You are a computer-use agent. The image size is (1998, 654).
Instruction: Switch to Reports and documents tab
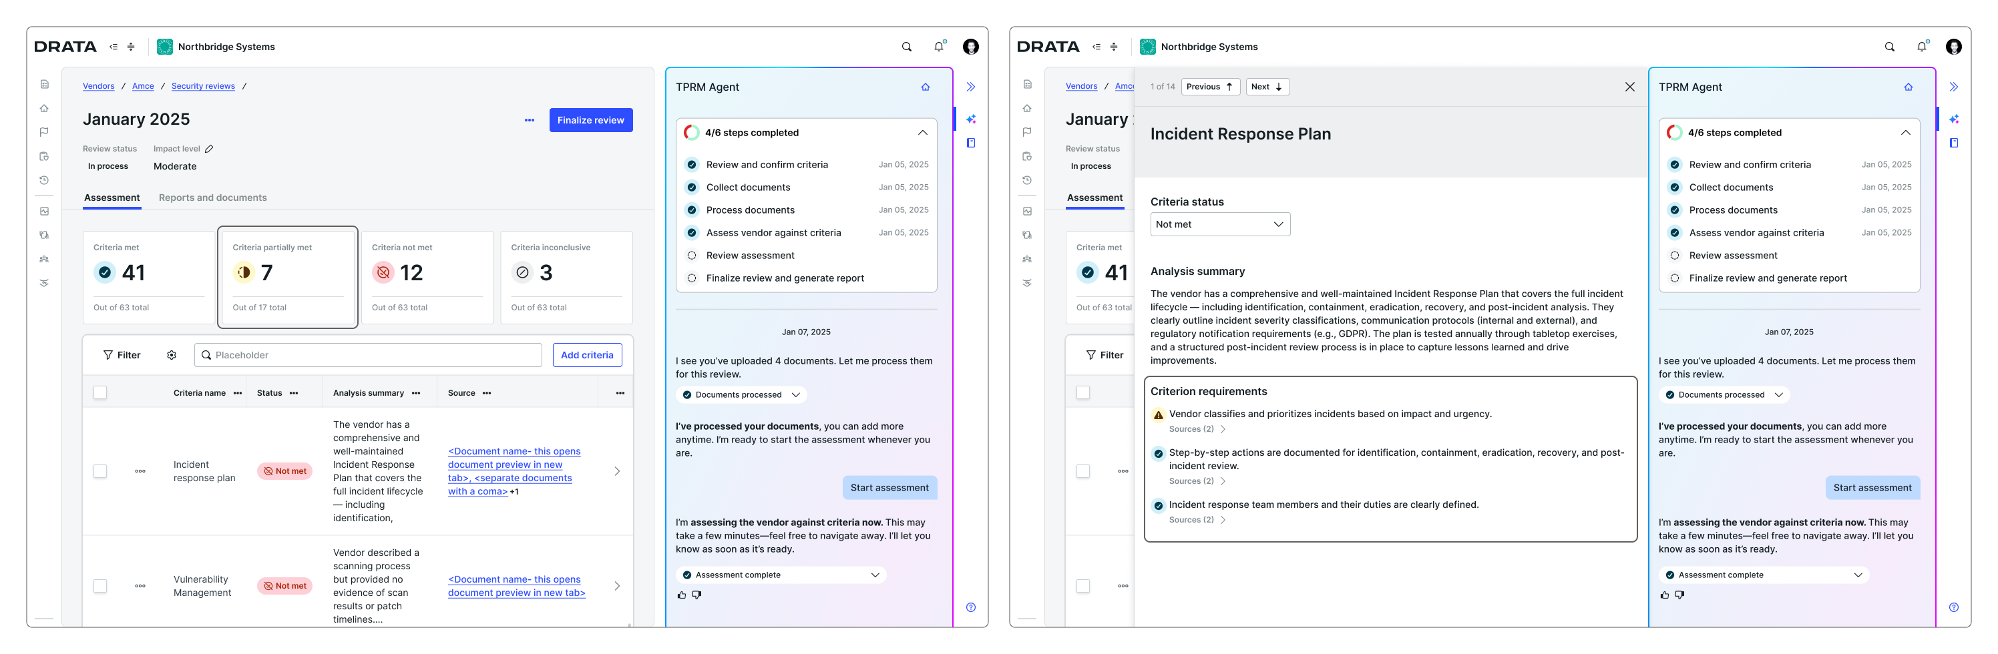click(212, 198)
